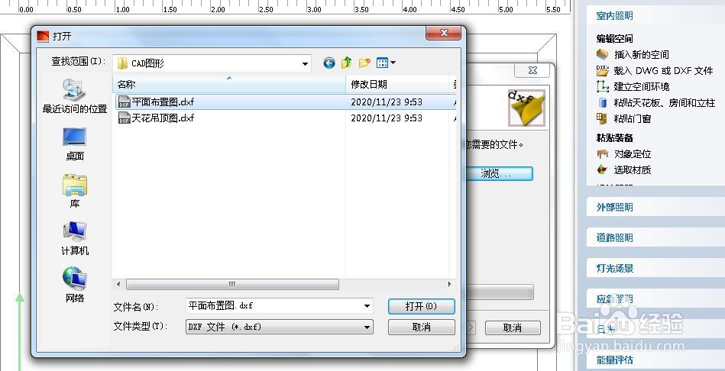Image resolution: width=725 pixels, height=371 pixels.
Task: Click the horizontal scrollbar thumb in file list
Action: tap(232, 284)
